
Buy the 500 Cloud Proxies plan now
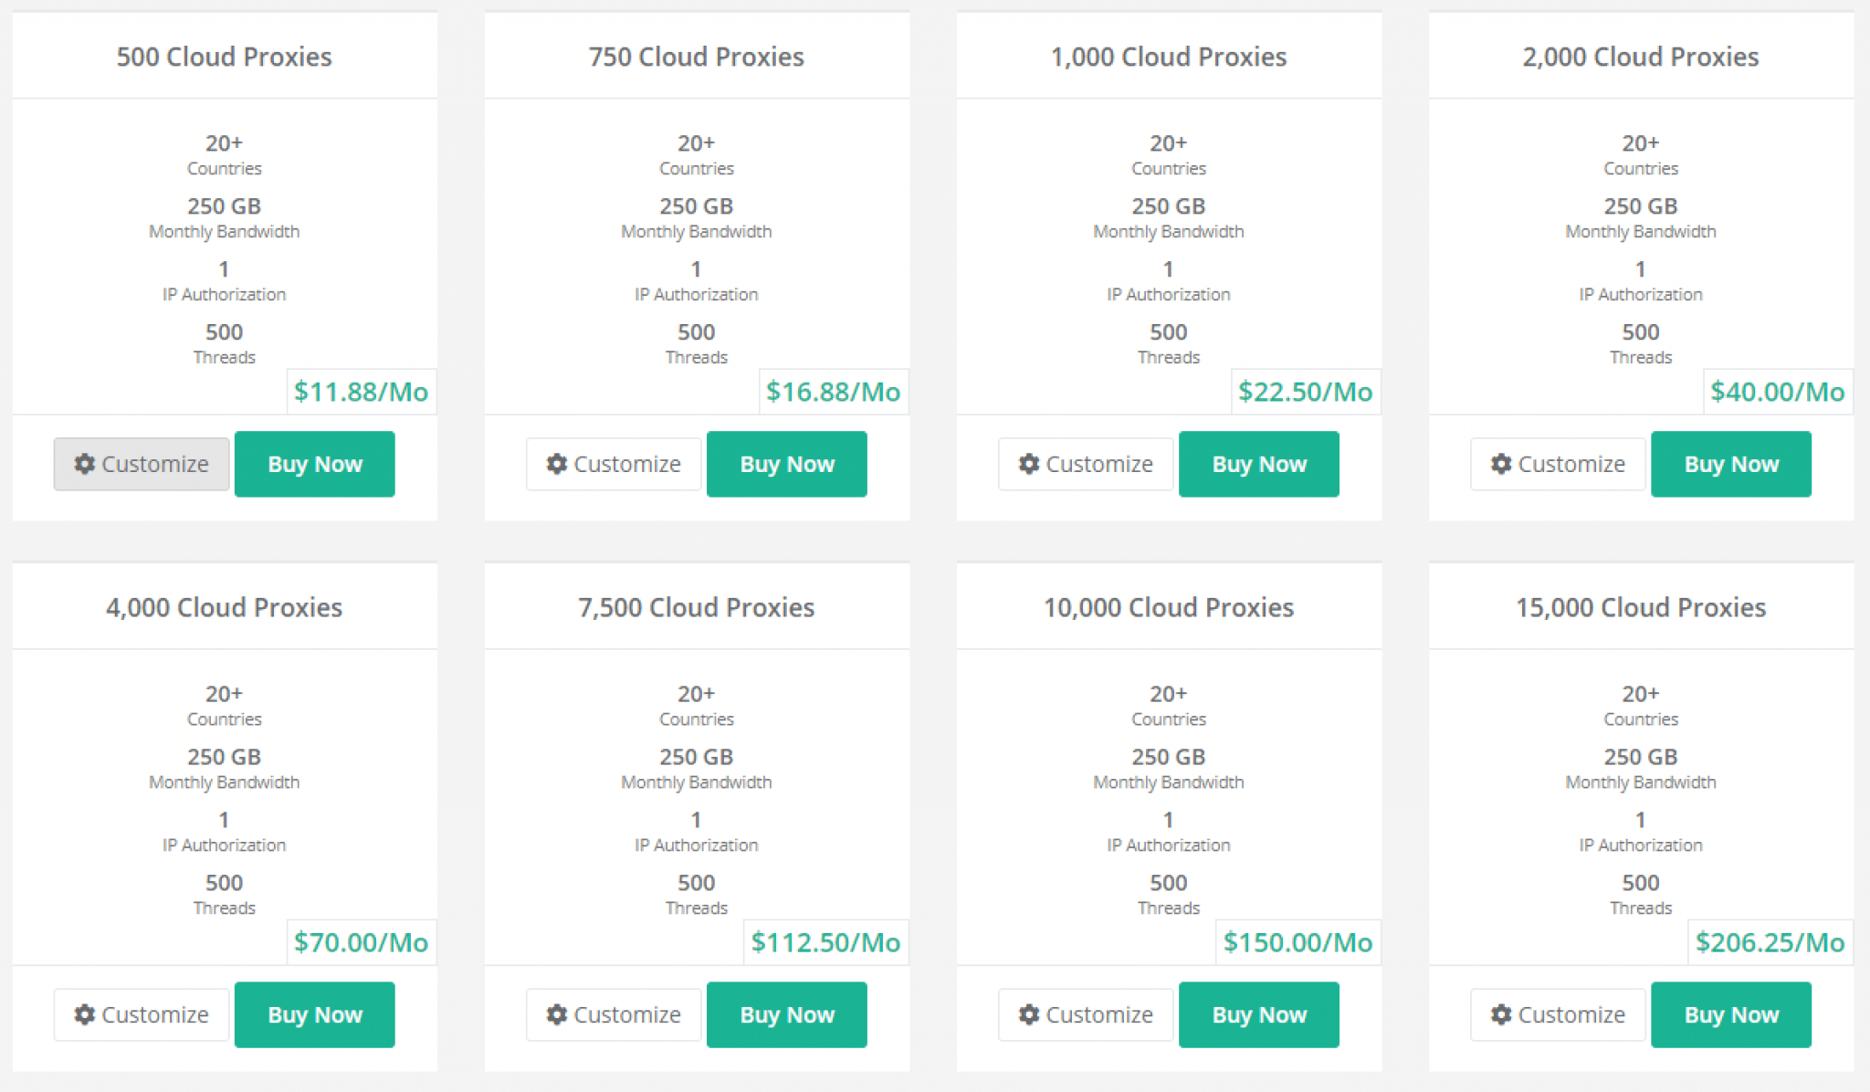point(315,464)
